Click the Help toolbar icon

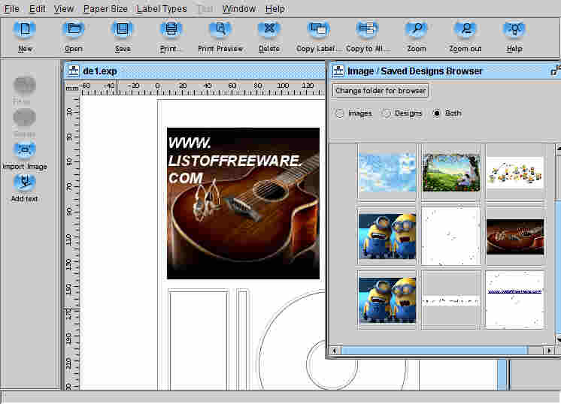pos(514,29)
